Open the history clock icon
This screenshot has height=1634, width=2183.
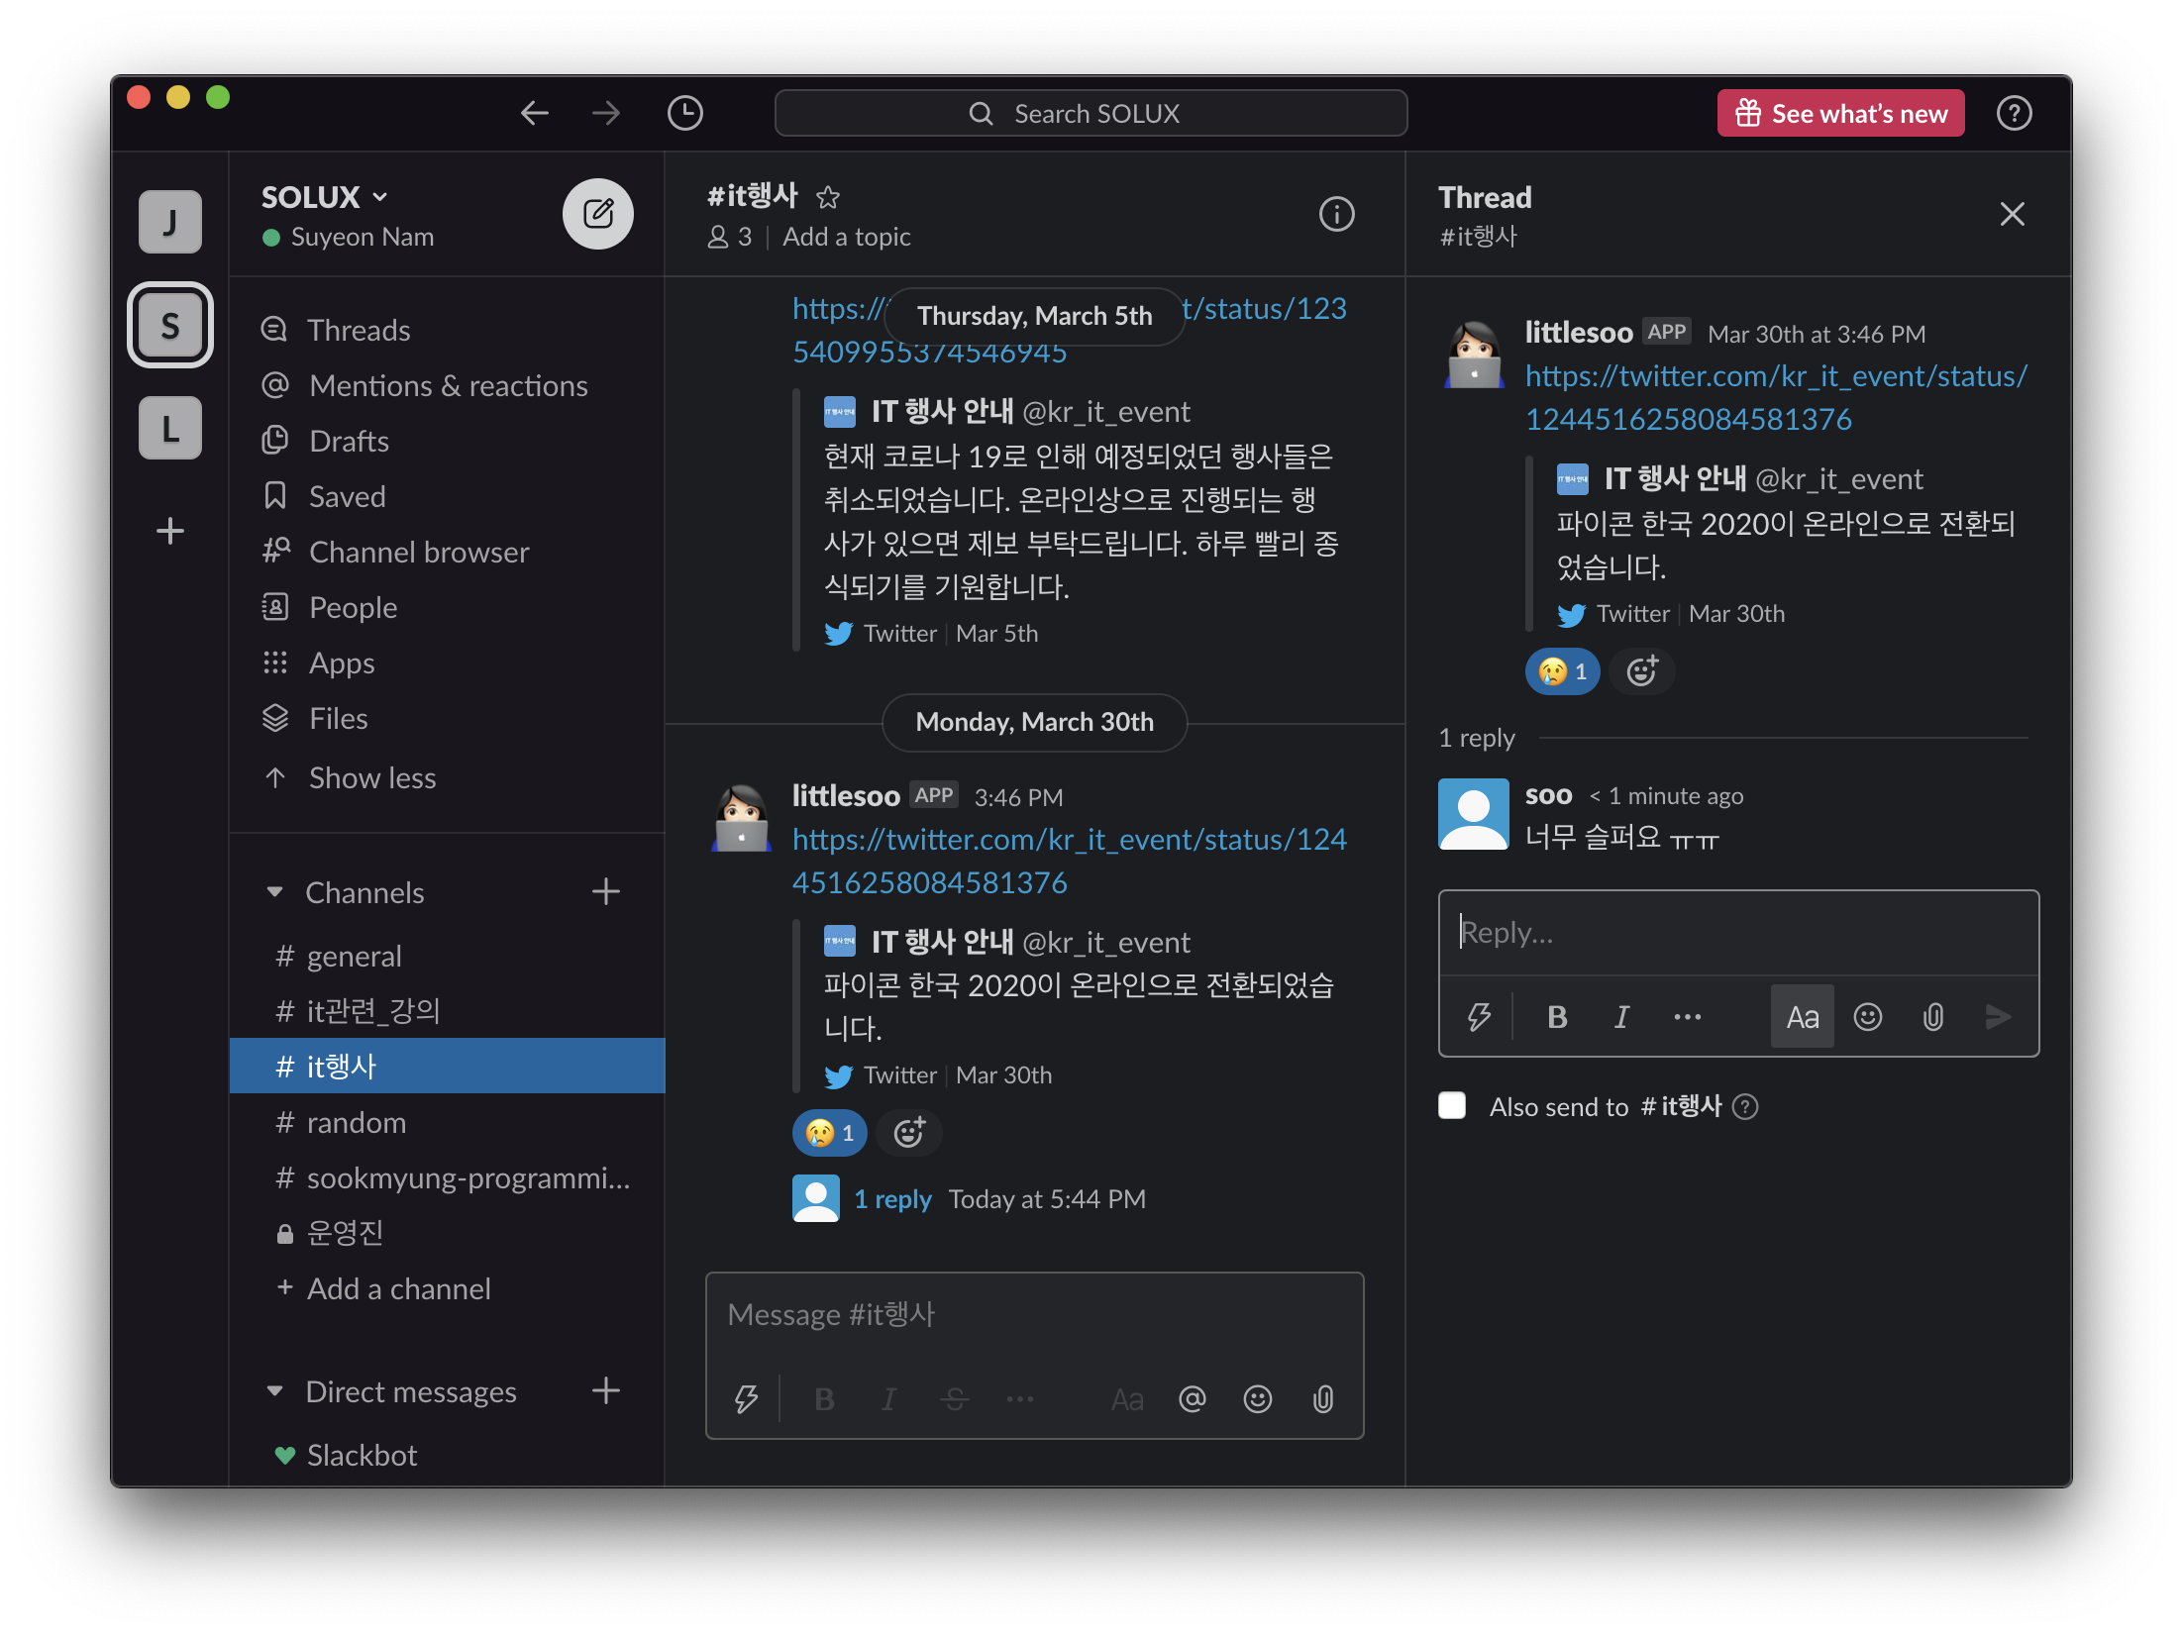[684, 113]
